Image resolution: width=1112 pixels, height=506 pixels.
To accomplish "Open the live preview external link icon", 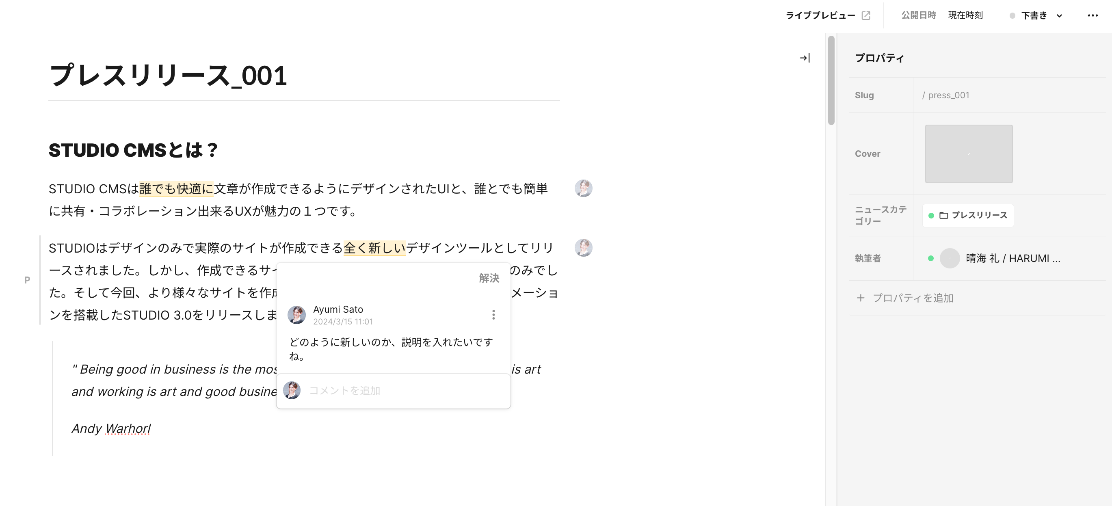I will 865,15.
